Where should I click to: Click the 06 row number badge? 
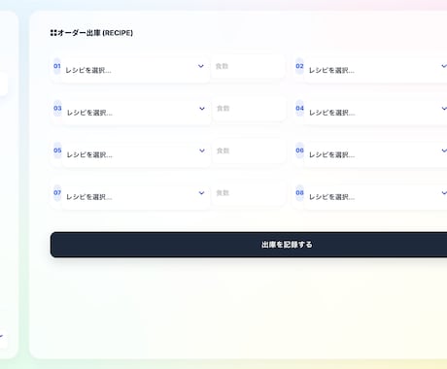pos(299,151)
